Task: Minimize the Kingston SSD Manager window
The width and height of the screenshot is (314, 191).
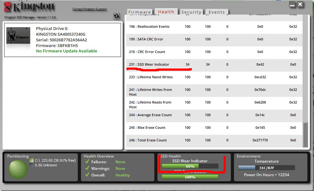Action: coord(292,5)
